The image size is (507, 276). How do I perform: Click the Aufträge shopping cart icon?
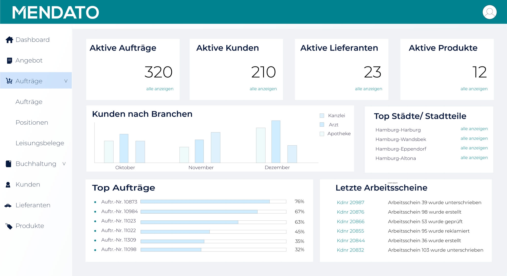point(9,81)
